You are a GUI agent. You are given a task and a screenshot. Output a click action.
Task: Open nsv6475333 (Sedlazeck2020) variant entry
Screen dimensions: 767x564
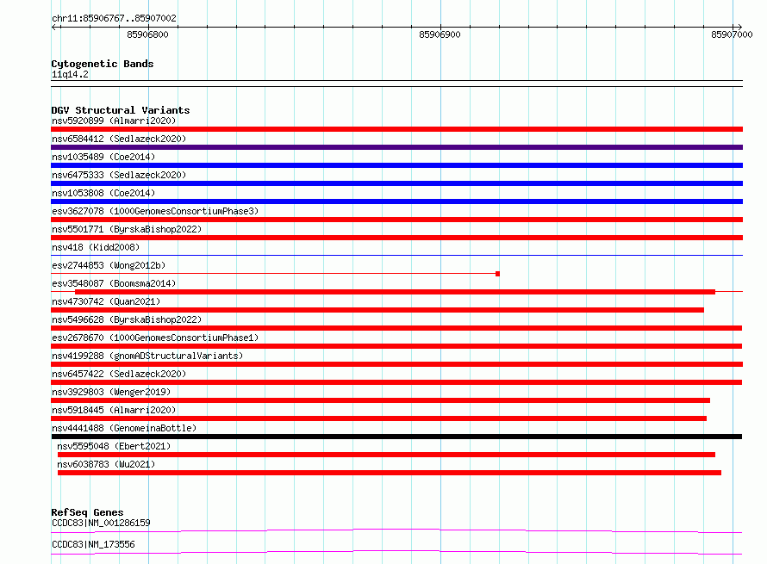tap(119, 175)
